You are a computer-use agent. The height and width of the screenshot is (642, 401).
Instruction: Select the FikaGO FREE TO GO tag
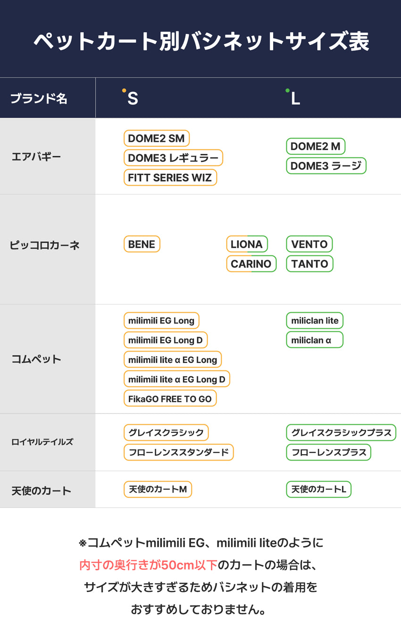point(170,398)
